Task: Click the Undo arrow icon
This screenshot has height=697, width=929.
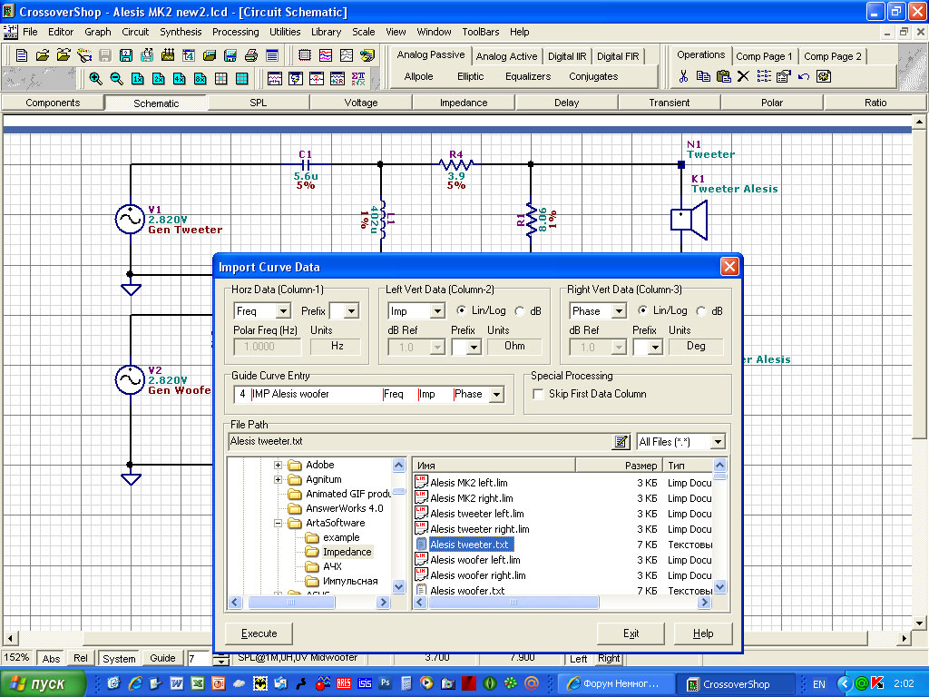Action: (804, 76)
